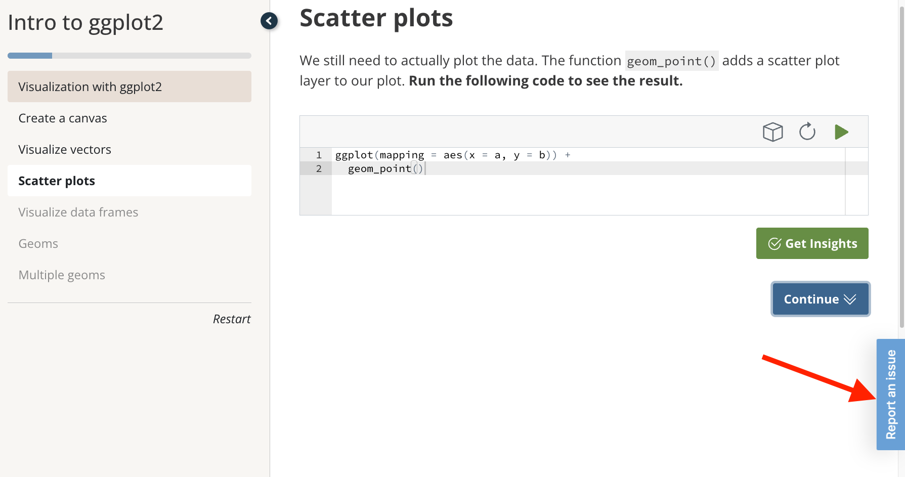Open Visualize data frames lesson
This screenshot has width=905, height=477.
click(78, 212)
